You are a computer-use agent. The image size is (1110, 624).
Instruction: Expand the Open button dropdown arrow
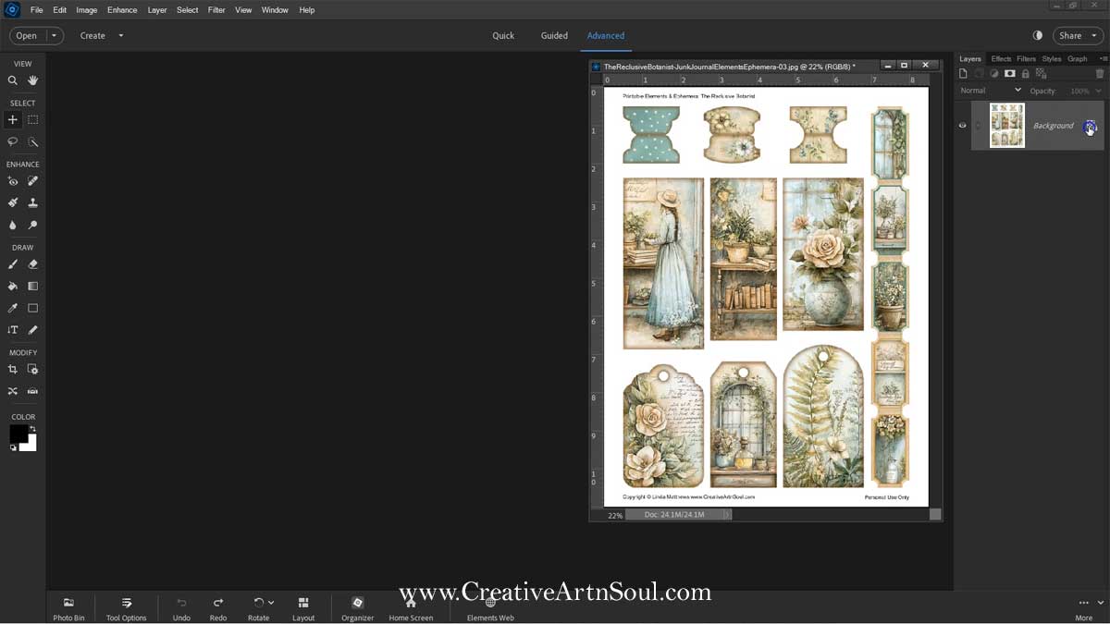54,35
